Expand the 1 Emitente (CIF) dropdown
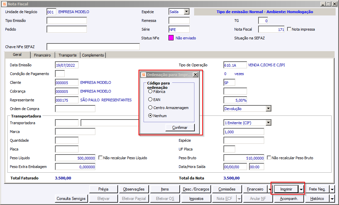 tap(268, 123)
